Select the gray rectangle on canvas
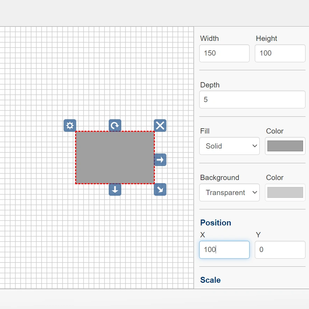This screenshot has width=309, height=309. tap(115, 157)
